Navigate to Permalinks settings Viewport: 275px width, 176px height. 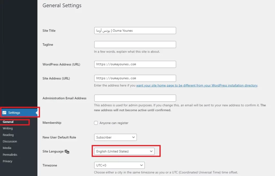coord(10,155)
